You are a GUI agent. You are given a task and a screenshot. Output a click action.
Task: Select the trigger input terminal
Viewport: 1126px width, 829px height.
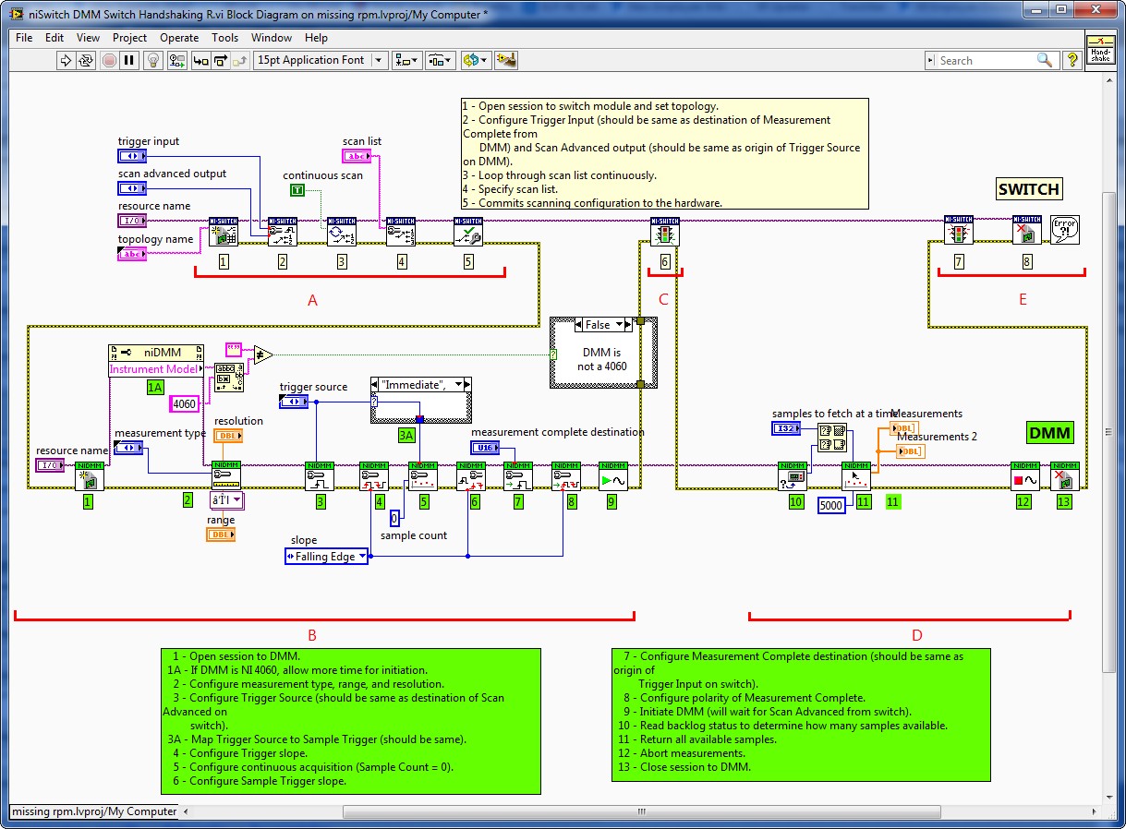coord(132,156)
